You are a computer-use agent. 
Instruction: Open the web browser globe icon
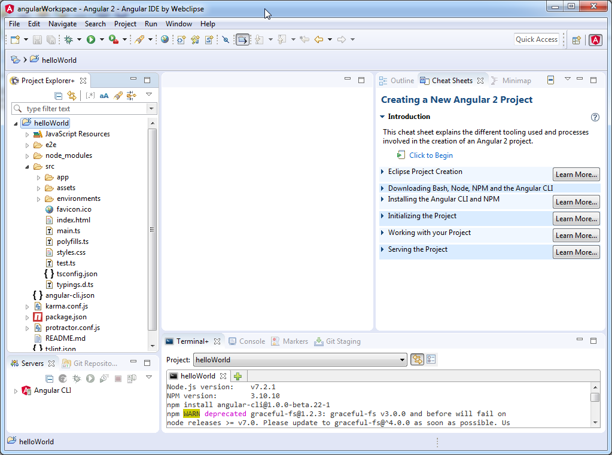(165, 39)
